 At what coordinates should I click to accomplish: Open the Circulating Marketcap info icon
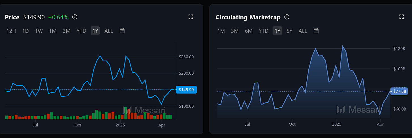(287, 17)
